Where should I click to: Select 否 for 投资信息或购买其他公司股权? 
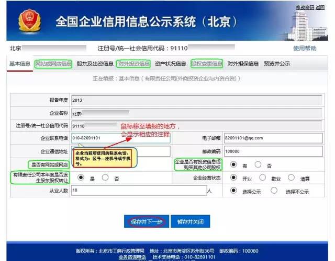point(258,164)
